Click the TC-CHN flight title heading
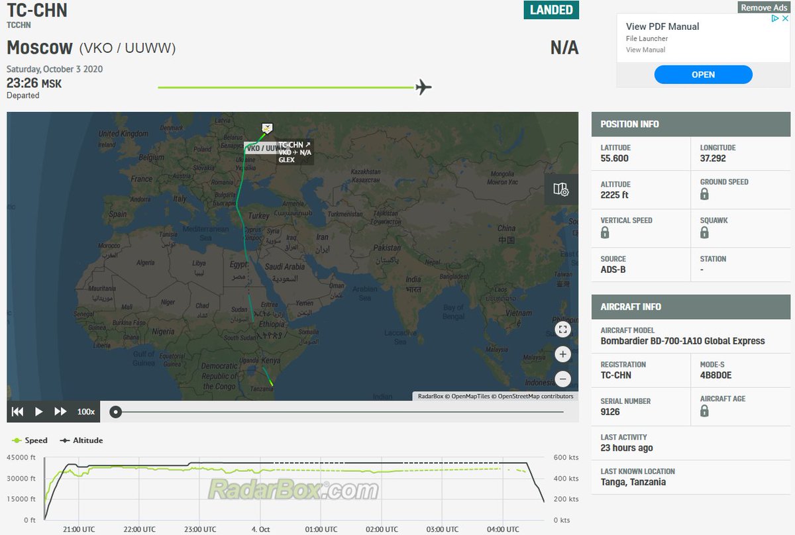This screenshot has width=795, height=535. (x=36, y=10)
